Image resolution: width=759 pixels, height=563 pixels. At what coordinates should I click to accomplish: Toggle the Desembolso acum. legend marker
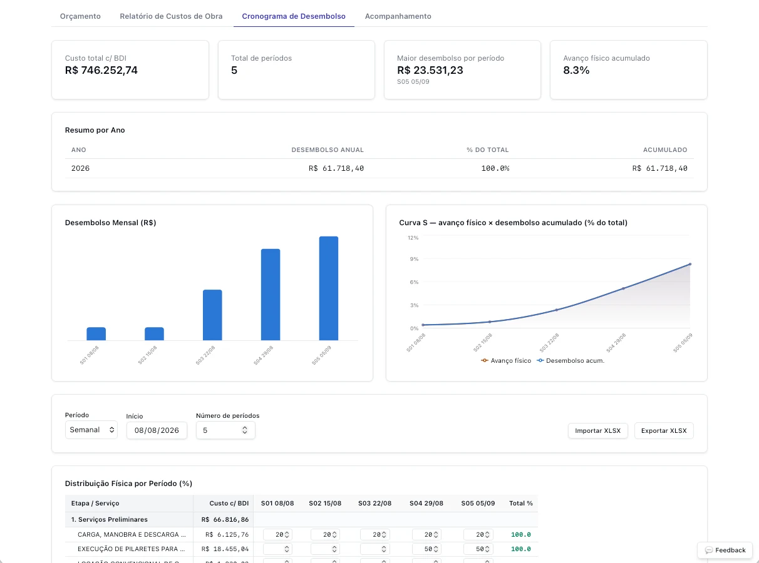click(540, 361)
